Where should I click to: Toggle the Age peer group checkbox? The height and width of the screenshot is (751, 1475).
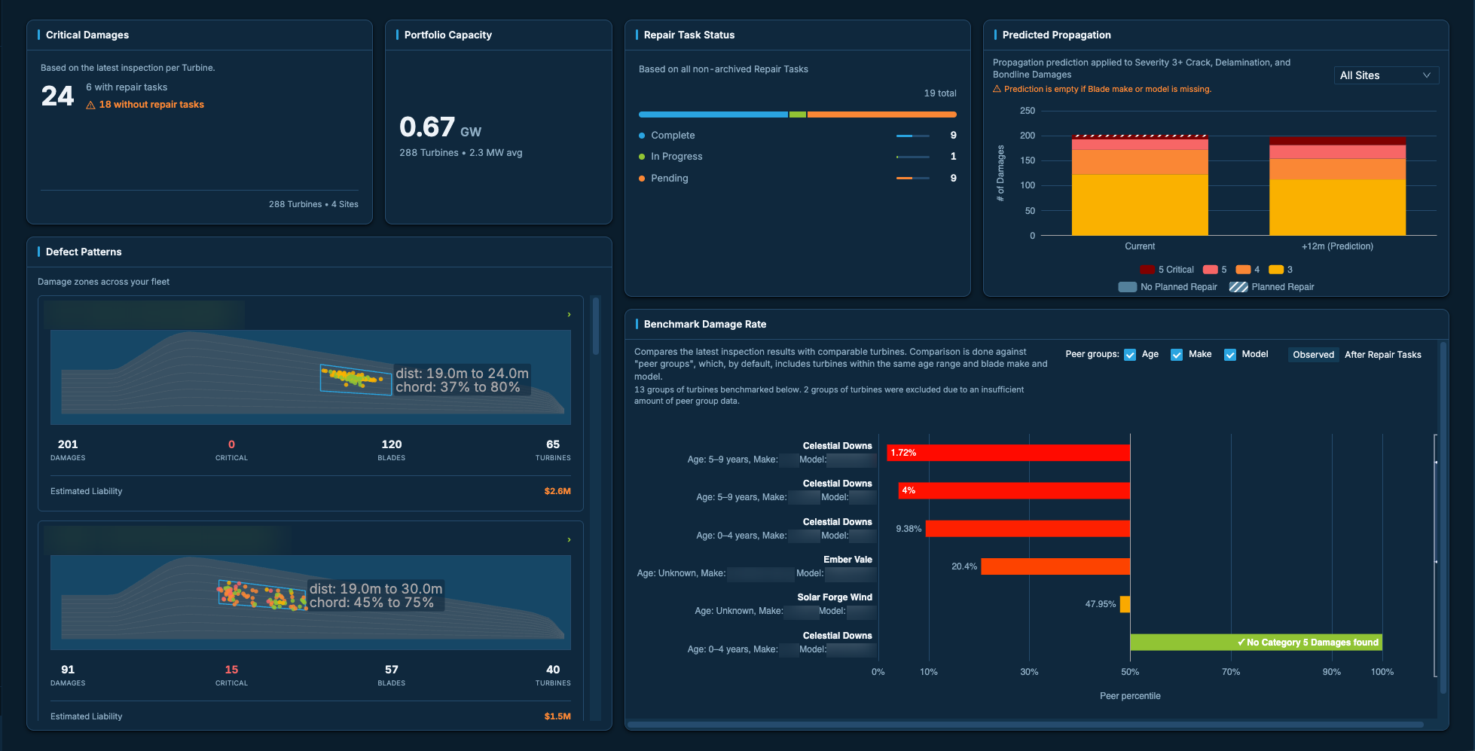[1130, 355]
